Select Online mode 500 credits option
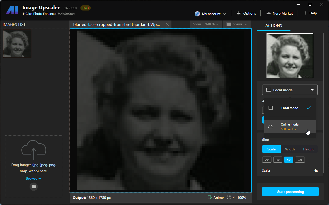 (290, 127)
